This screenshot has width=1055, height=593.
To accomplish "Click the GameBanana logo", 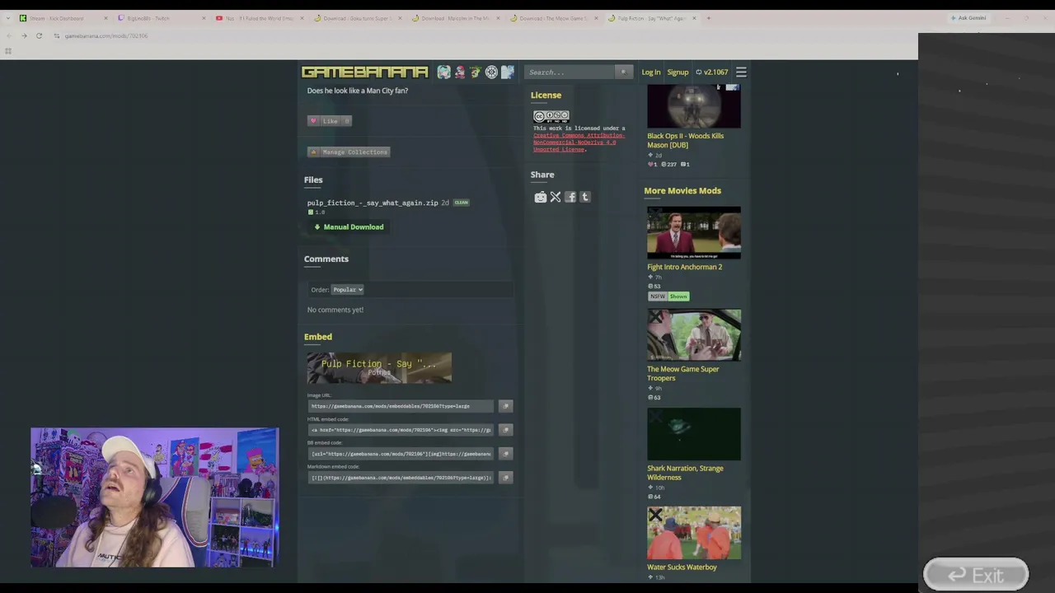I will tap(364, 72).
